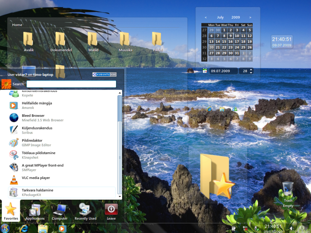Click the desktop digital clock widget
The width and height of the screenshot is (311, 233).
pos(281,42)
